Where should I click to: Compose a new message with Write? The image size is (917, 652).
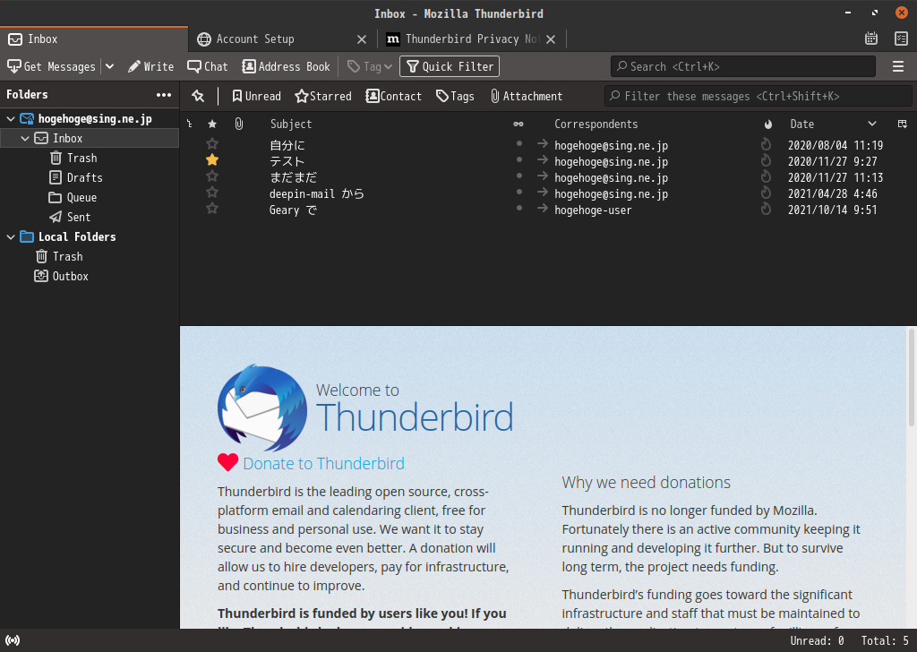click(x=150, y=66)
